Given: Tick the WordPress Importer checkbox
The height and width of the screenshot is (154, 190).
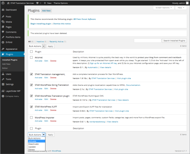Looking at the screenshot, I should coord(31,117).
